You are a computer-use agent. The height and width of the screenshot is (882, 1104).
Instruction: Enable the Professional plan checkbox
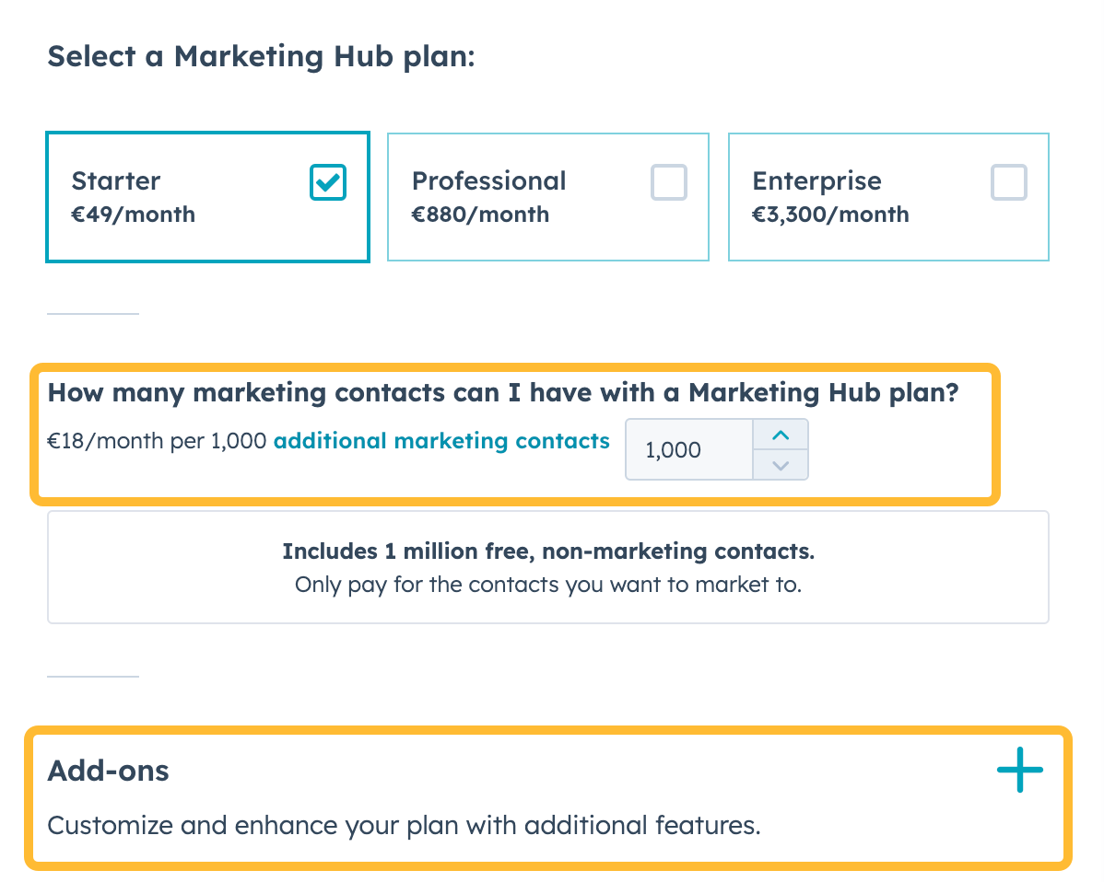pos(668,183)
